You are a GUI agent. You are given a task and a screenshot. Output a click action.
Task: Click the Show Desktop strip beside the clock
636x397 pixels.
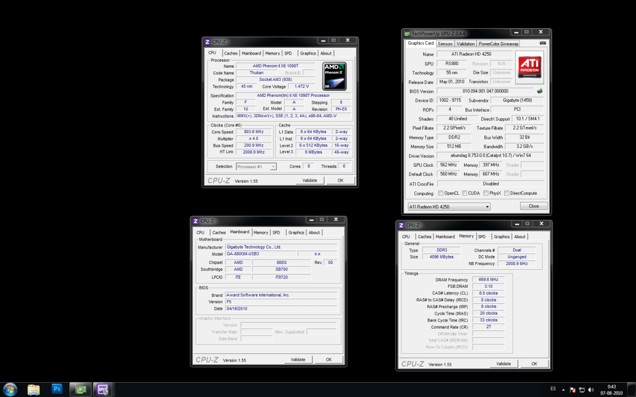click(x=632, y=390)
